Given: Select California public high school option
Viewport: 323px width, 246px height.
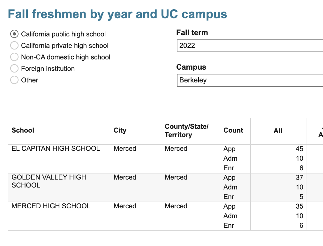Looking at the screenshot, I should [x=14, y=34].
